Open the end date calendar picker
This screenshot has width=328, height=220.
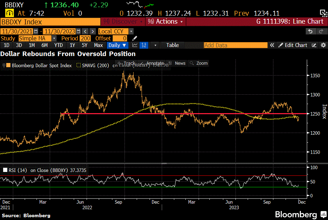pyautogui.click(x=79, y=31)
